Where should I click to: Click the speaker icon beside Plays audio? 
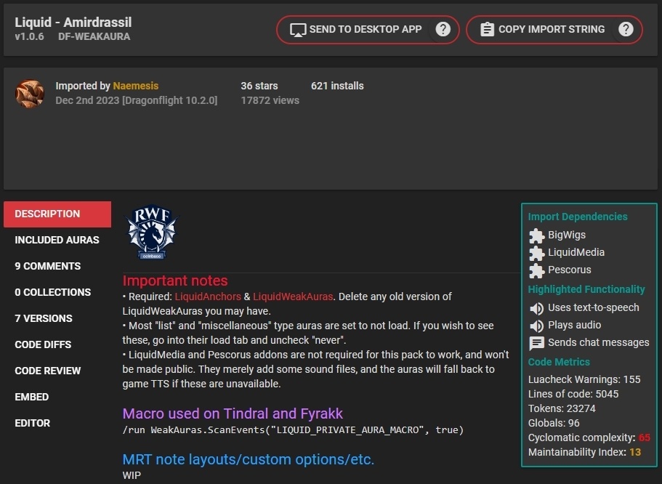(536, 326)
